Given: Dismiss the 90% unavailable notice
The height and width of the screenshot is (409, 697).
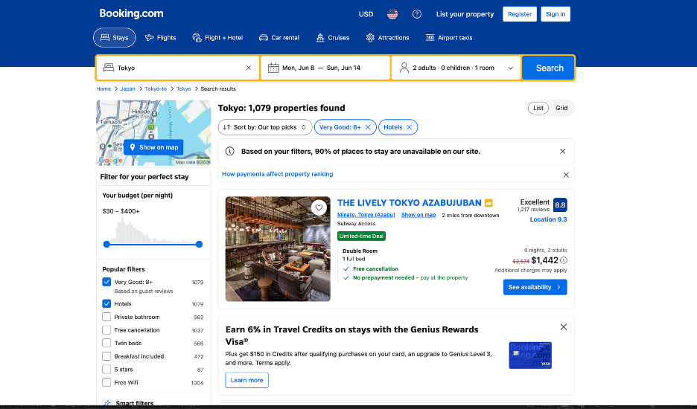Looking at the screenshot, I should pyautogui.click(x=562, y=152).
